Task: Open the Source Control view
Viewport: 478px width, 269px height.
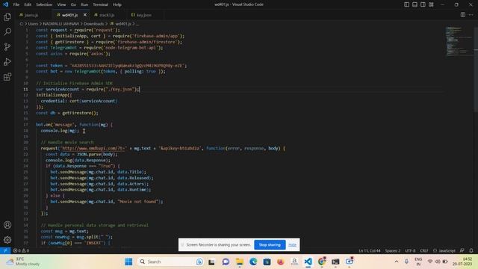Action: tap(7, 46)
